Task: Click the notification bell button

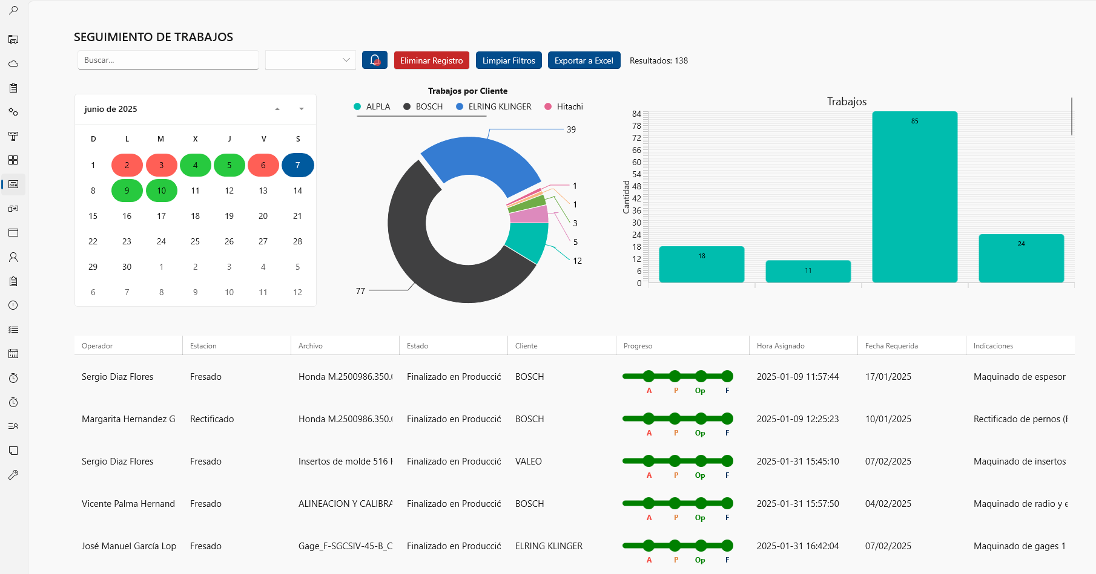Action: tap(375, 60)
